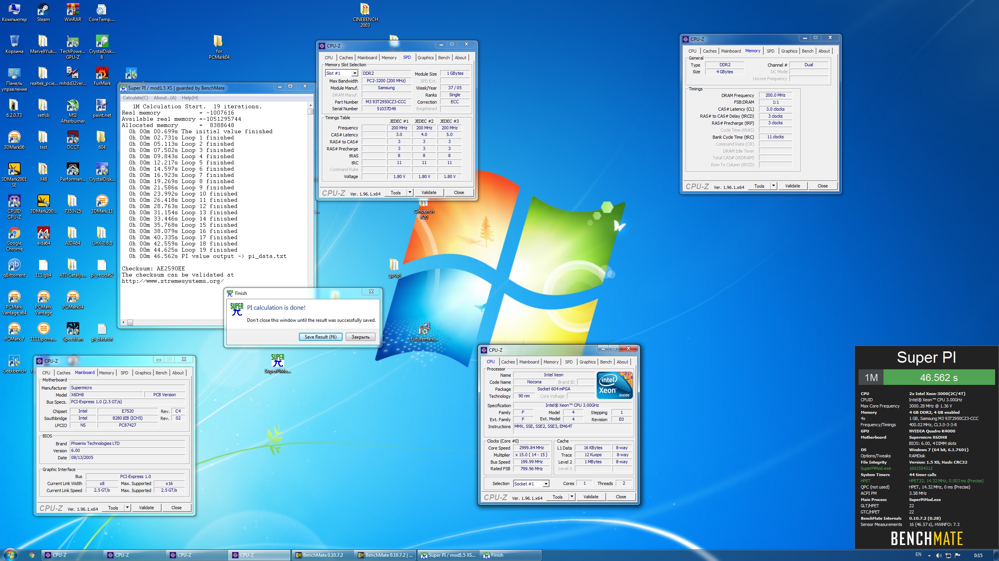Viewport: 999px width, 561px height.
Task: Click the '200.0 MHz' DRAM Frequency value
Action: coord(775,95)
